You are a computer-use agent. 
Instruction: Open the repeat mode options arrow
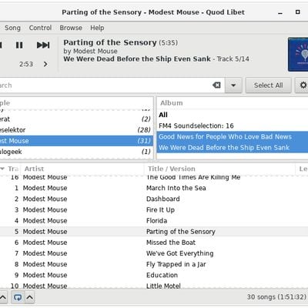[30, 297]
